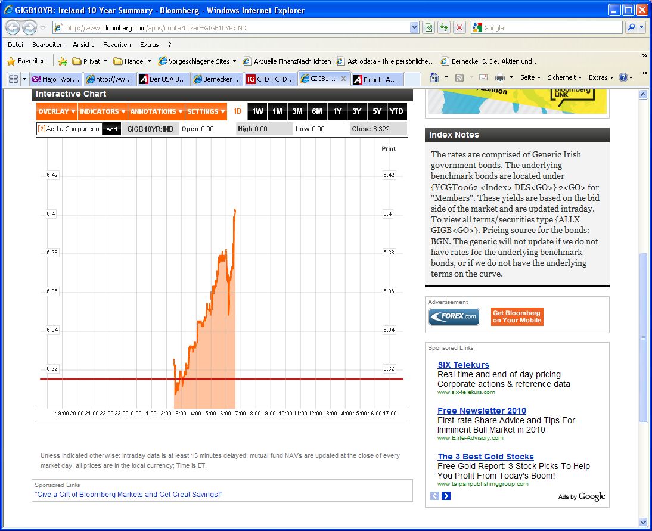652x531 pixels.
Task: Open the tab list dropdown arrow
Action: tap(24, 79)
